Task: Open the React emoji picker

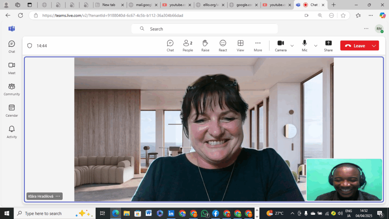Action: click(x=223, y=46)
